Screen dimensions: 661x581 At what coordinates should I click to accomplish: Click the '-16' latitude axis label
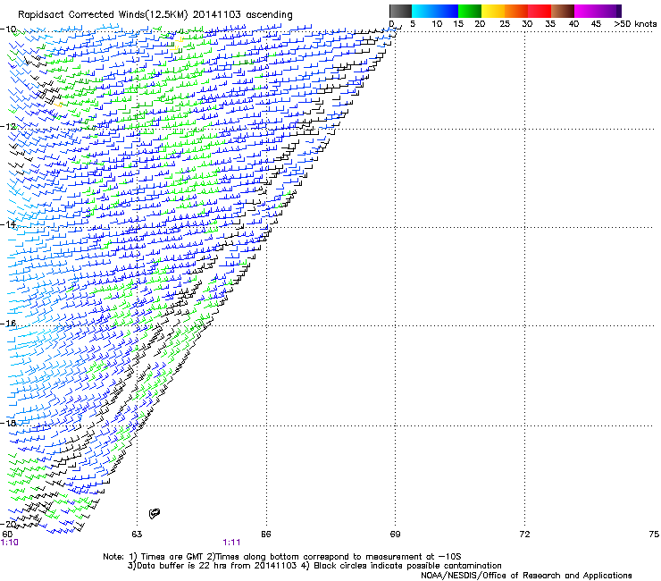click(x=8, y=324)
